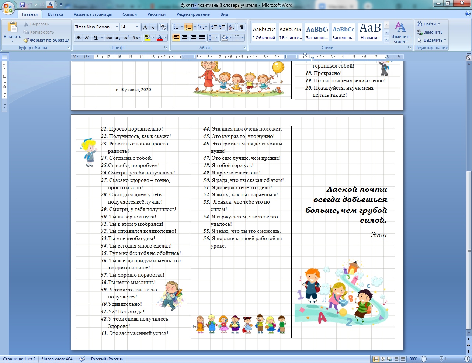Open the Times New Roman font name dropdown

point(117,27)
